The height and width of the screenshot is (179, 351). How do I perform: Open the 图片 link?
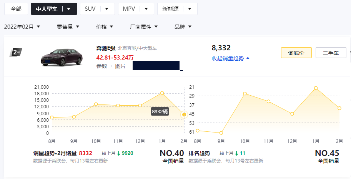point(120,66)
